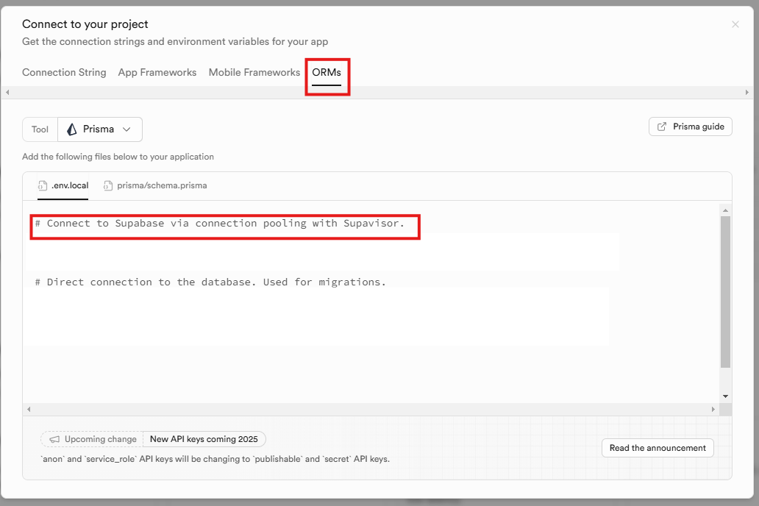759x506 pixels.
Task: Click the code scrollbar down arrow
Action: [x=725, y=396]
